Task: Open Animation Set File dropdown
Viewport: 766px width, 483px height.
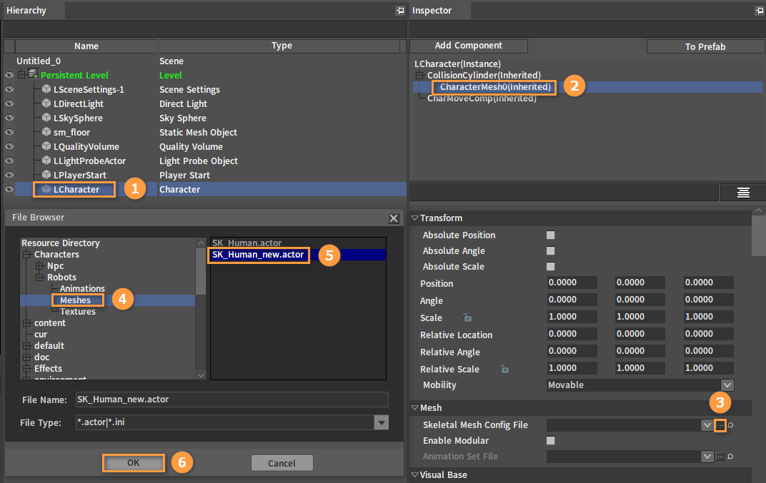Action: (707, 457)
